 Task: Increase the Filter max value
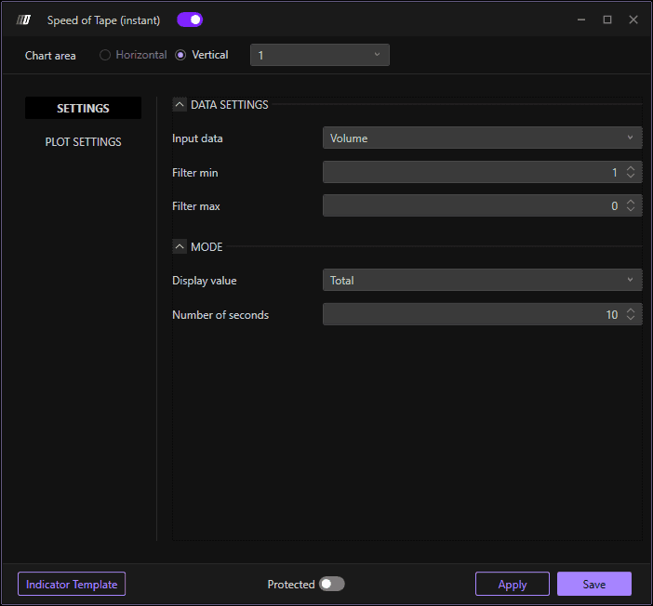pyautogui.click(x=631, y=202)
